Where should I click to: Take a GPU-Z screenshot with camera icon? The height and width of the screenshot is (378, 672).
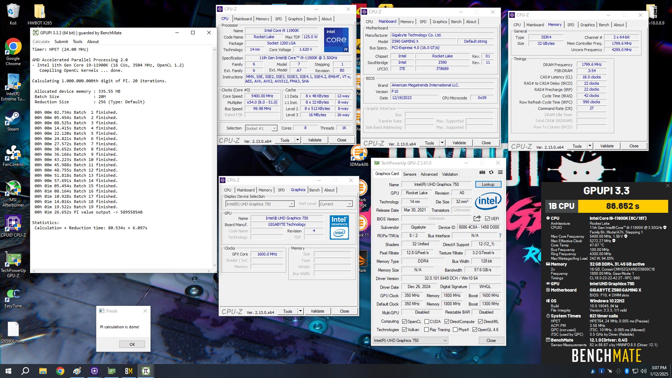[x=482, y=172]
